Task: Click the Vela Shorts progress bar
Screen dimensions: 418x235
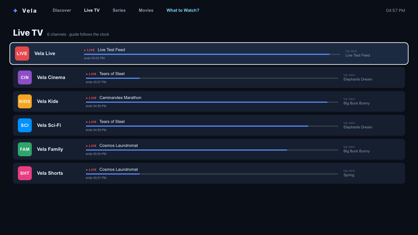Action: click(212, 174)
